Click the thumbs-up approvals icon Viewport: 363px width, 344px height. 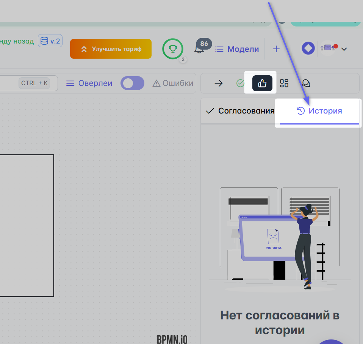point(262,83)
